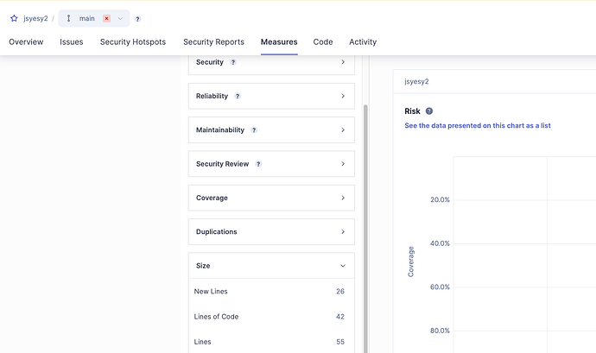Open the Activity tab

pyautogui.click(x=363, y=41)
